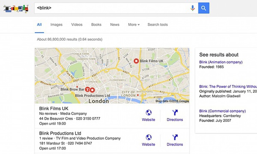This screenshot has height=154, width=257.
Task: Open the Google doodle logo
Action: point(16,9)
